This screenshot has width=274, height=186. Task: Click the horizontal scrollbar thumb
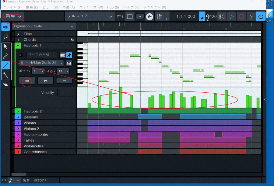pos(19,174)
